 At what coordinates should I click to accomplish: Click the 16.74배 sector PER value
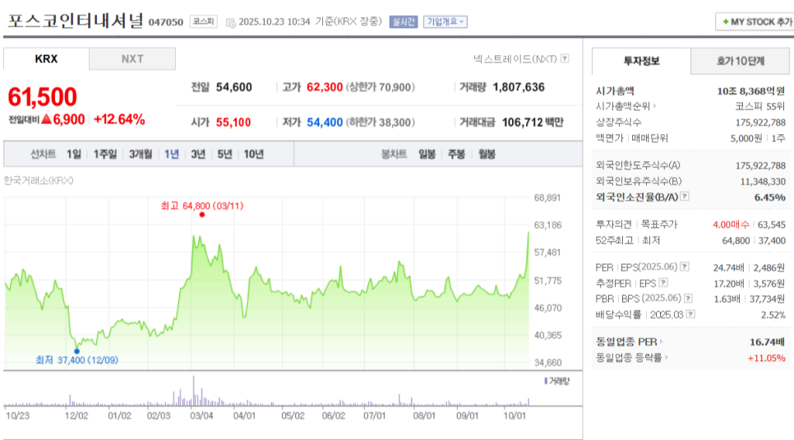tap(768, 342)
